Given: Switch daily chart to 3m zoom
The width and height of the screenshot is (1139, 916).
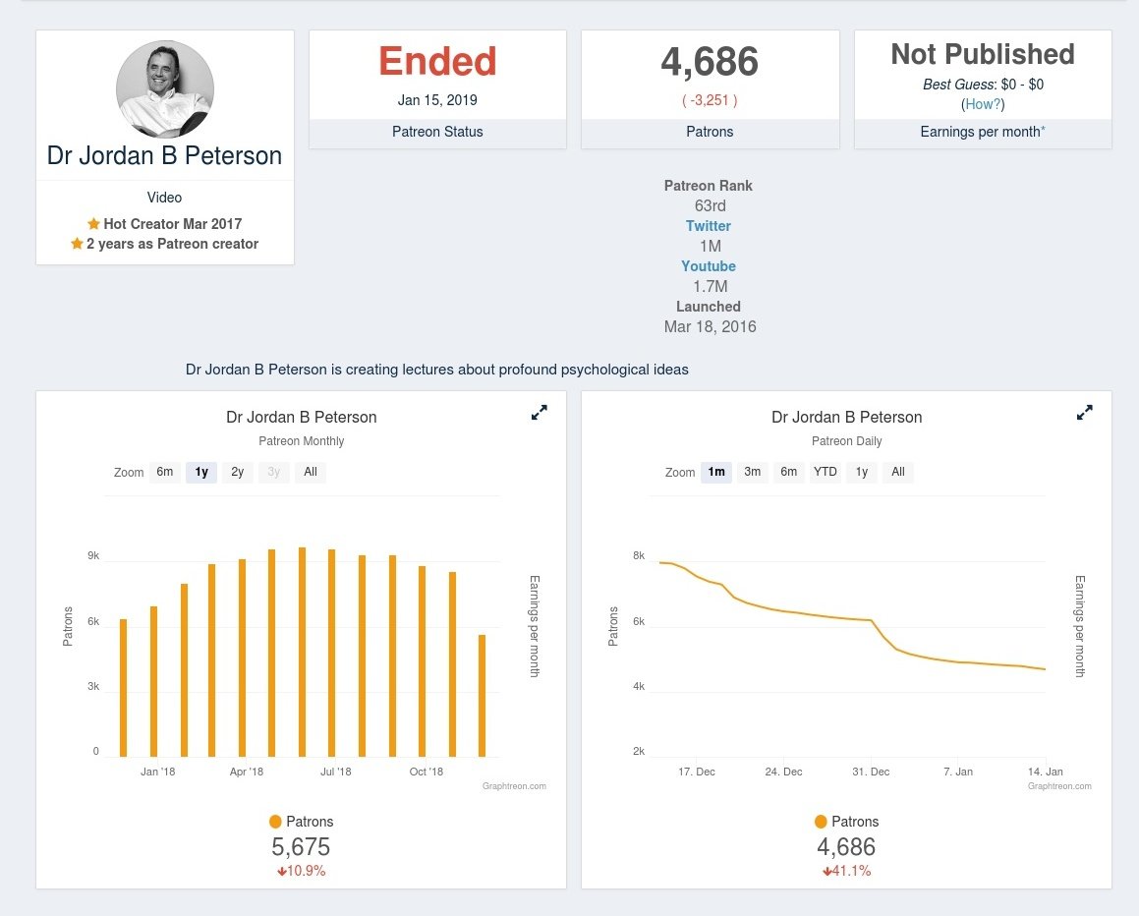Looking at the screenshot, I should (752, 472).
